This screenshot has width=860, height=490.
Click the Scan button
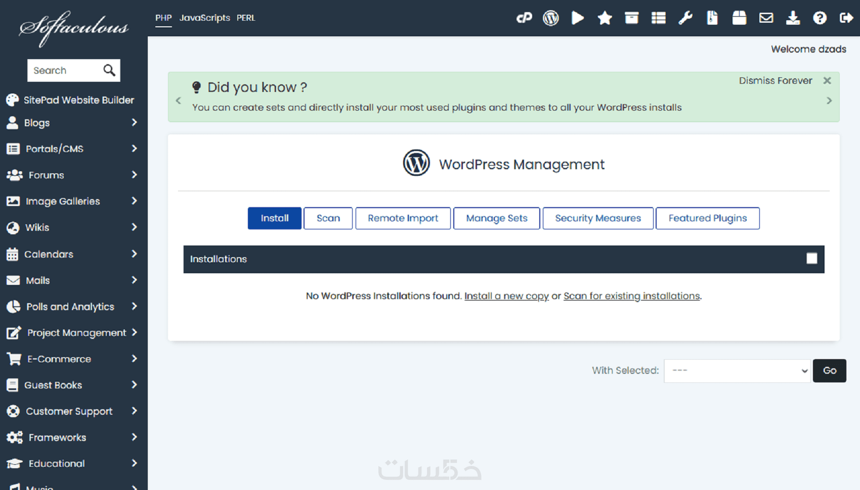[x=328, y=218]
